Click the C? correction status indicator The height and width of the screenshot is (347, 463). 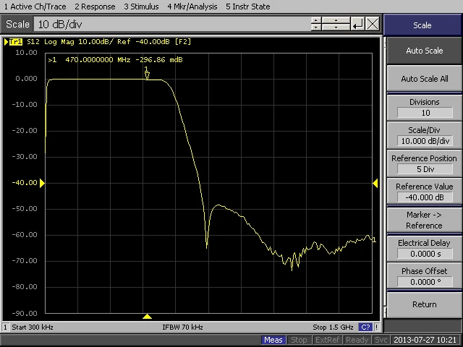tap(365, 327)
